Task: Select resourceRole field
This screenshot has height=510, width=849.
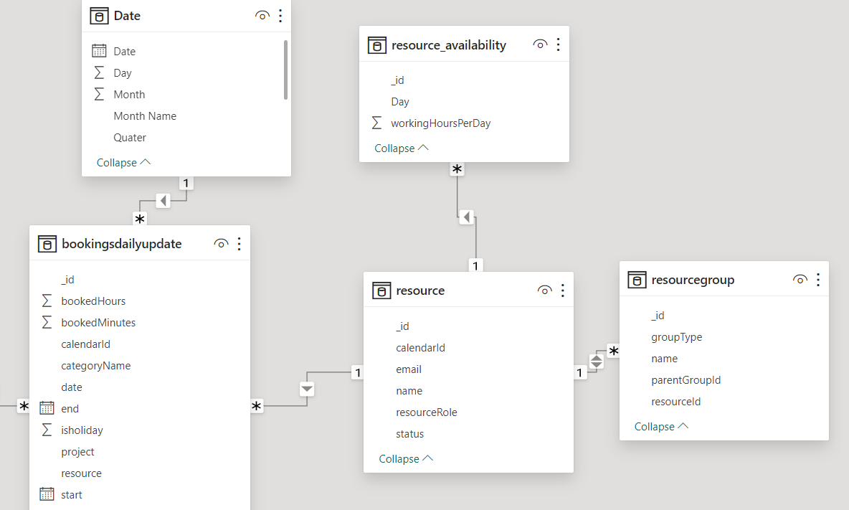Action: pos(426,412)
